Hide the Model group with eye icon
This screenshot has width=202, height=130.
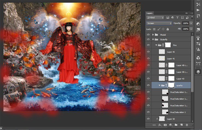(x=148, y=35)
